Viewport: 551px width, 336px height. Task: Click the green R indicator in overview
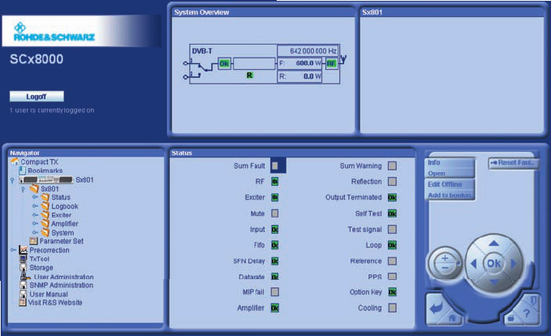point(249,75)
